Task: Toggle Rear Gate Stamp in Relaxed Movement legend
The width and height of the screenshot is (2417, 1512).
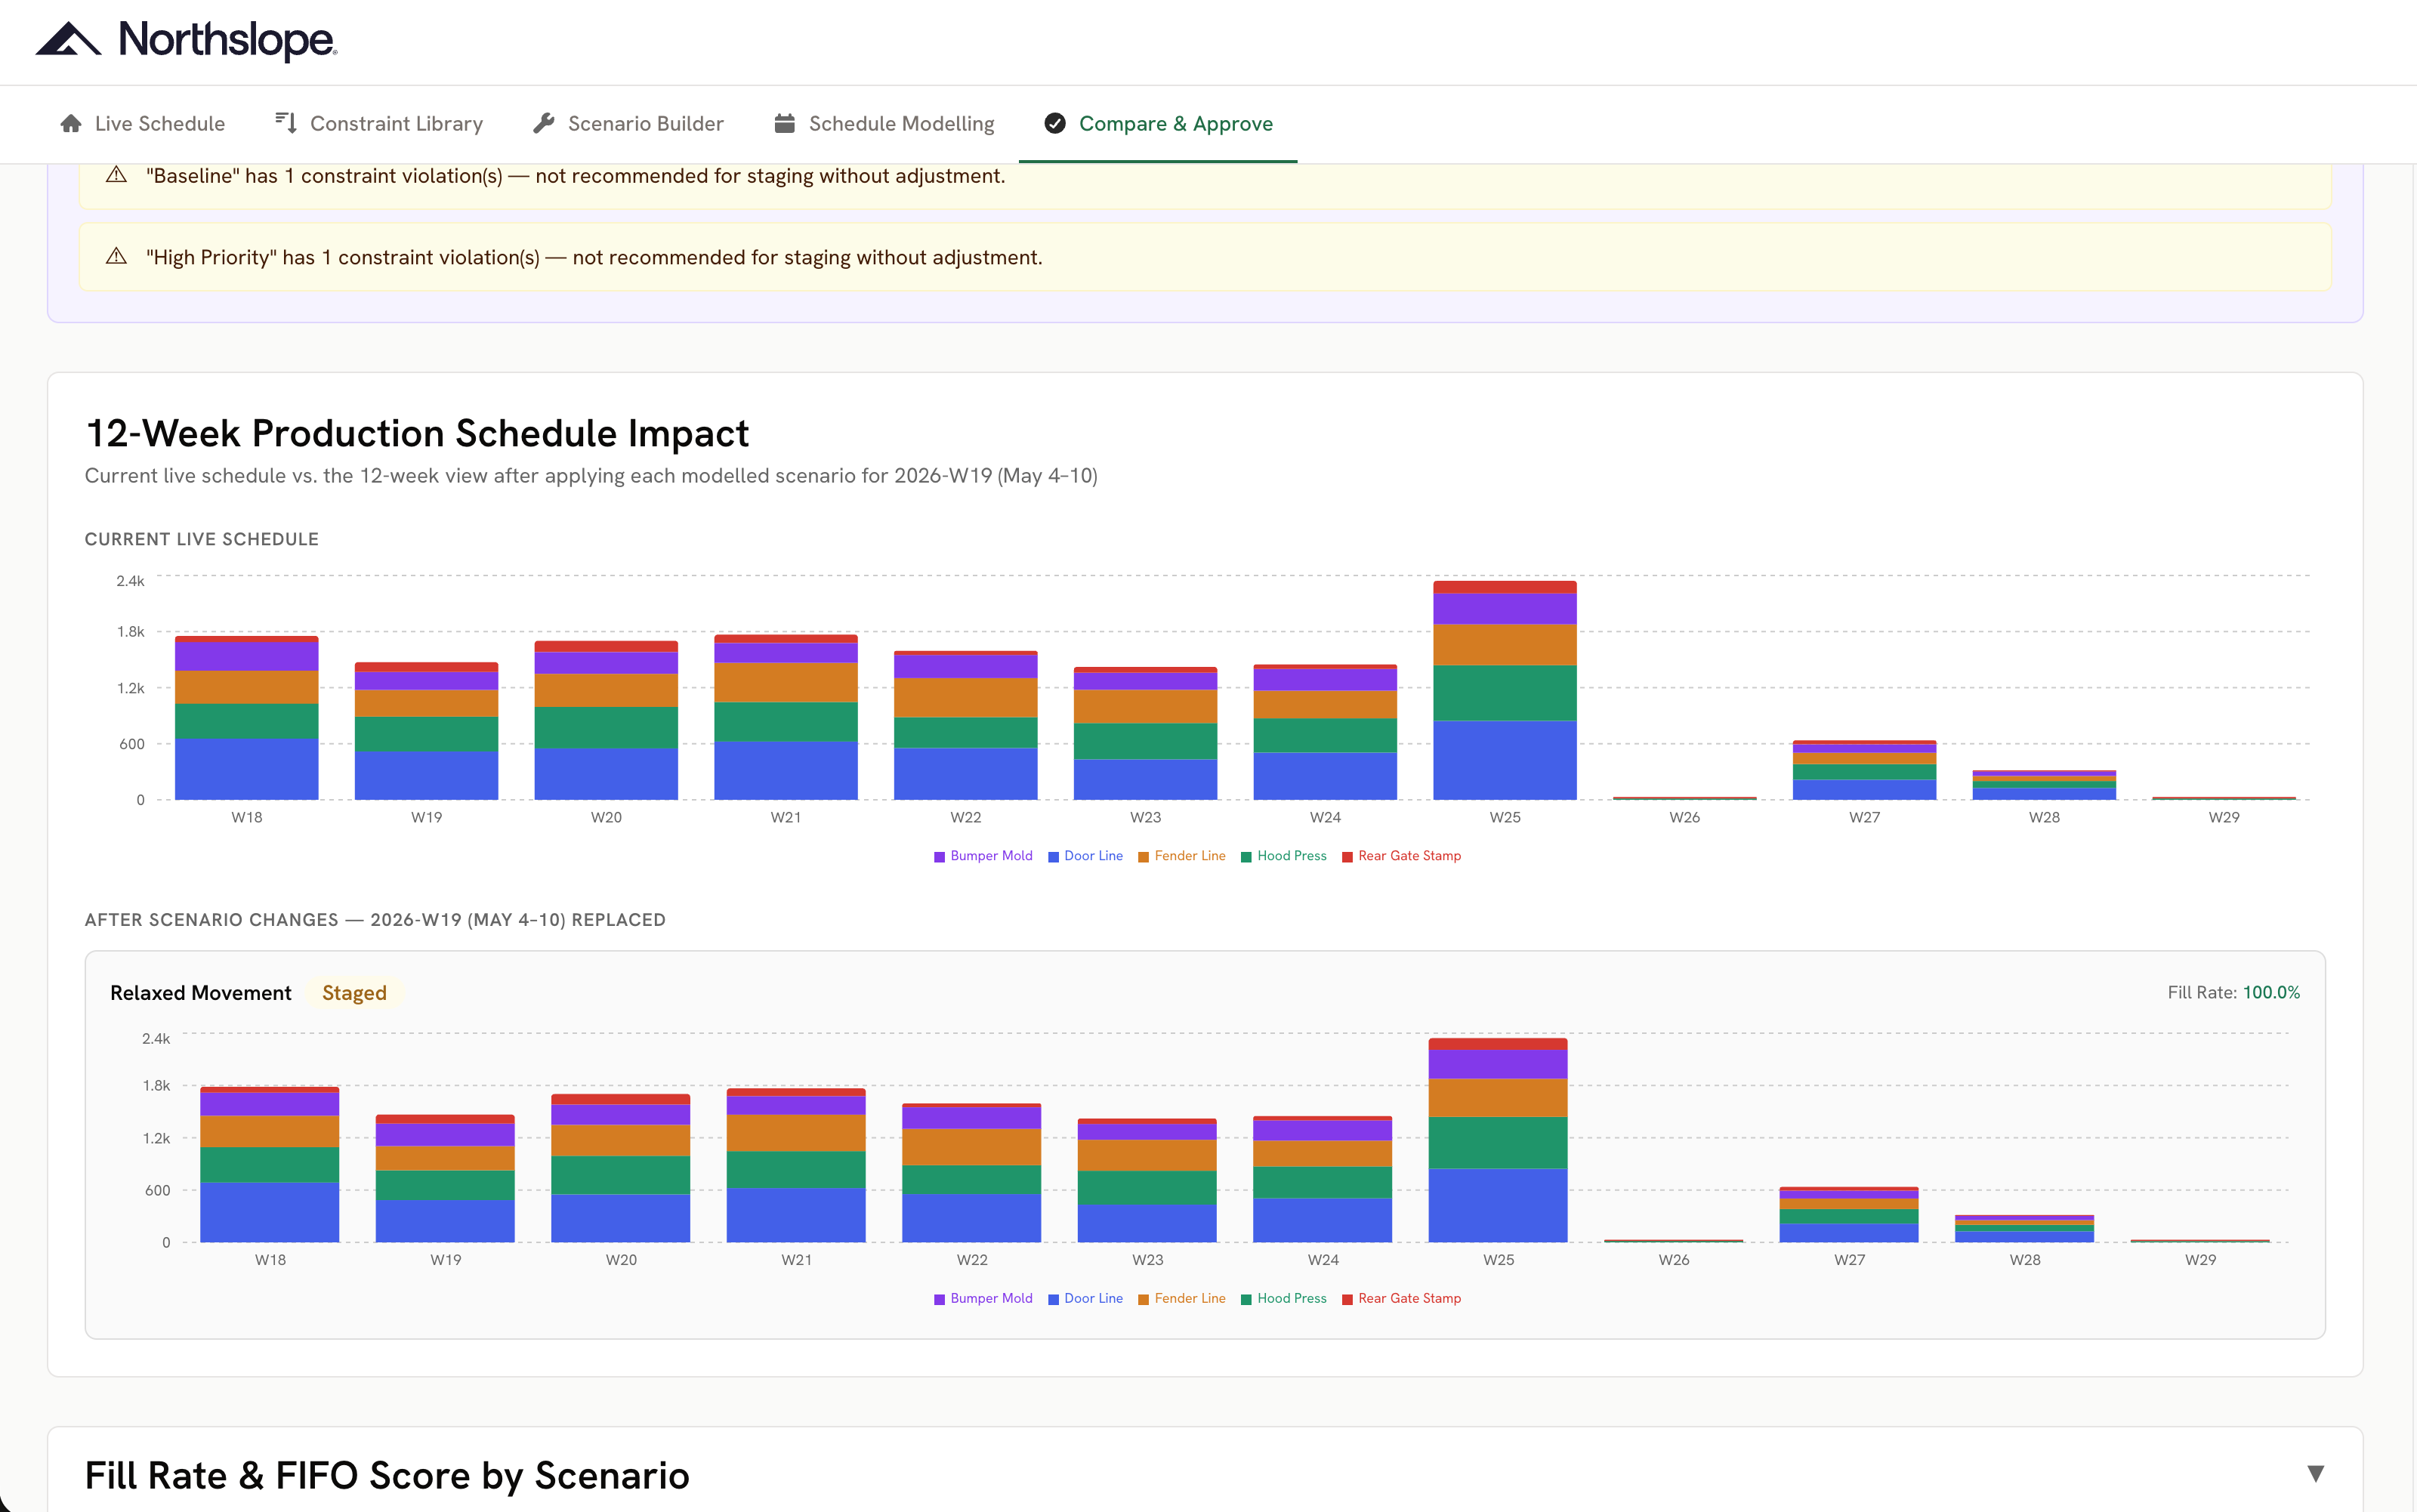Action: tap(1401, 1299)
